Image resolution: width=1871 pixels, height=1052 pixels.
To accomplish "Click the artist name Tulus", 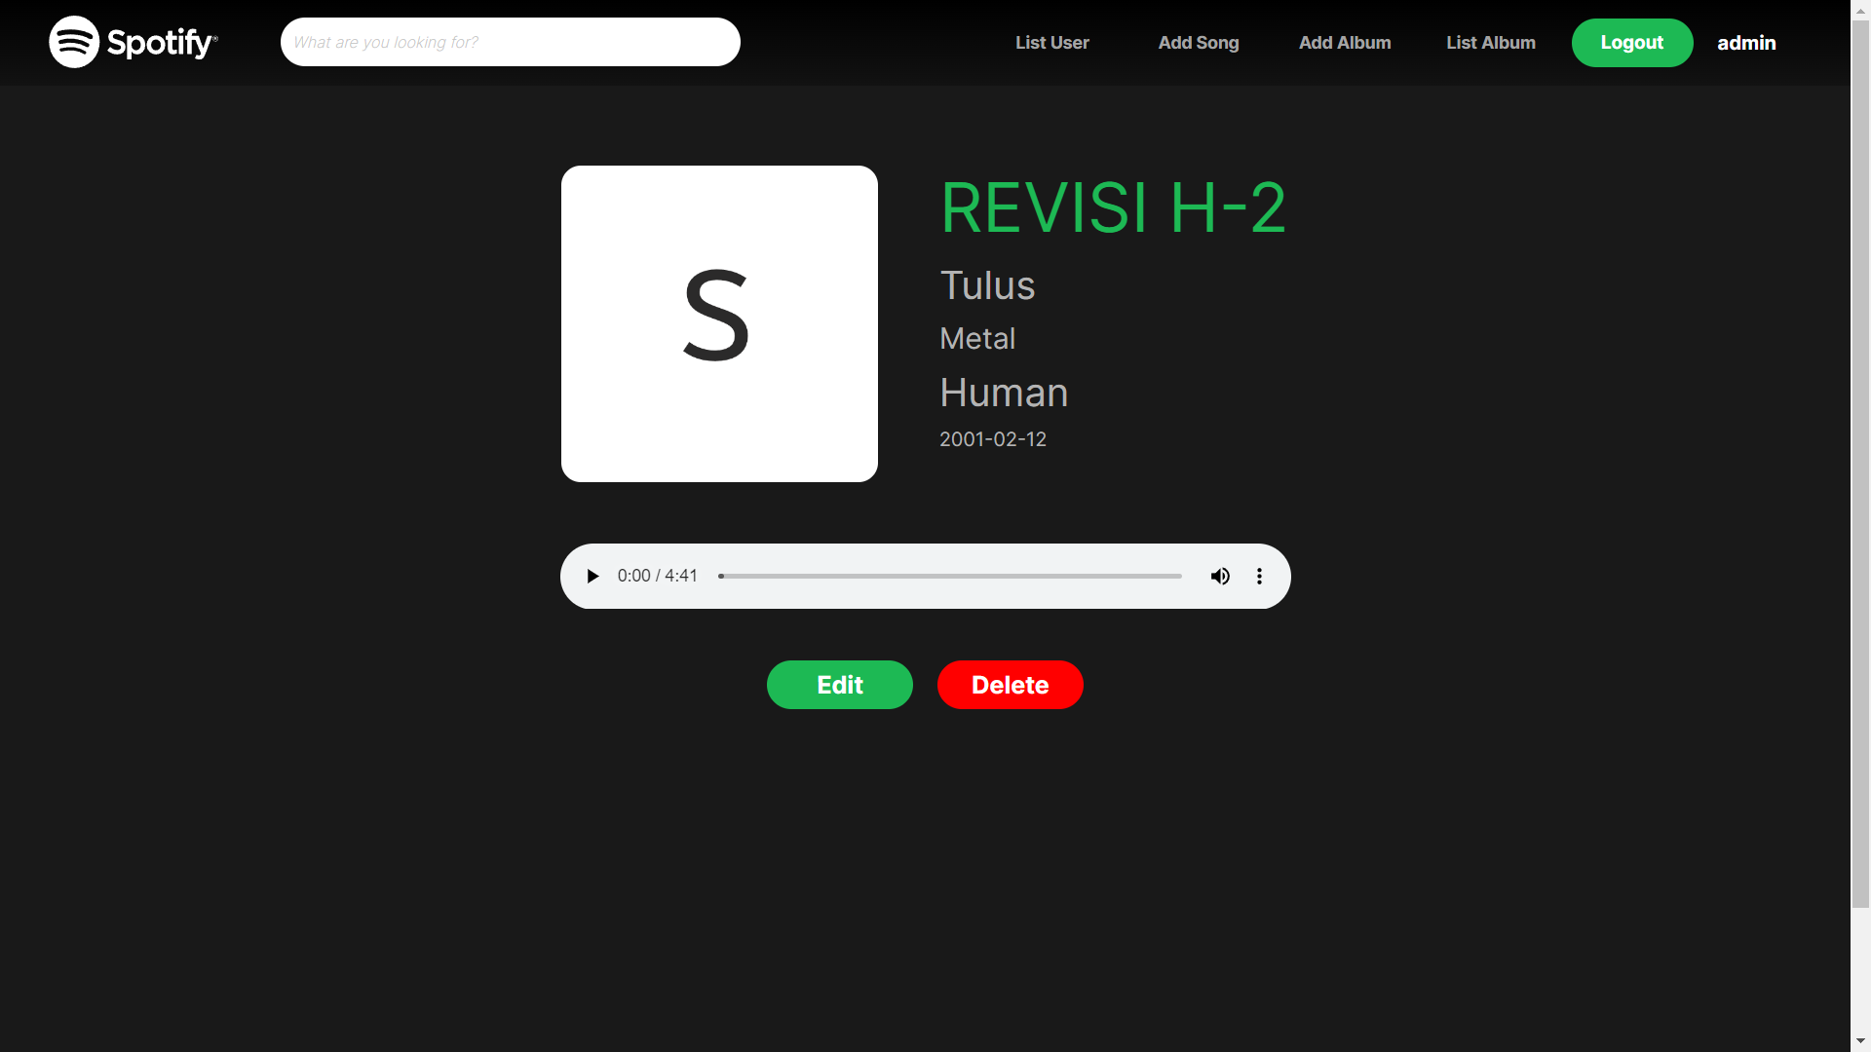I will 987,285.
